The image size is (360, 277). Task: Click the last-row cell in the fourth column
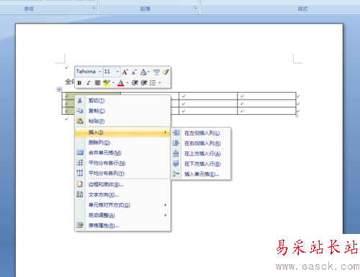[266, 111]
